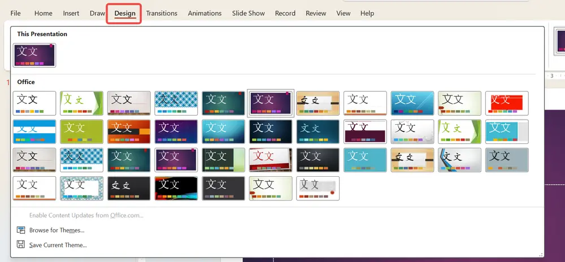The height and width of the screenshot is (262, 565).
Task: Apply the red block theme thumbnail
Action: pos(507,103)
